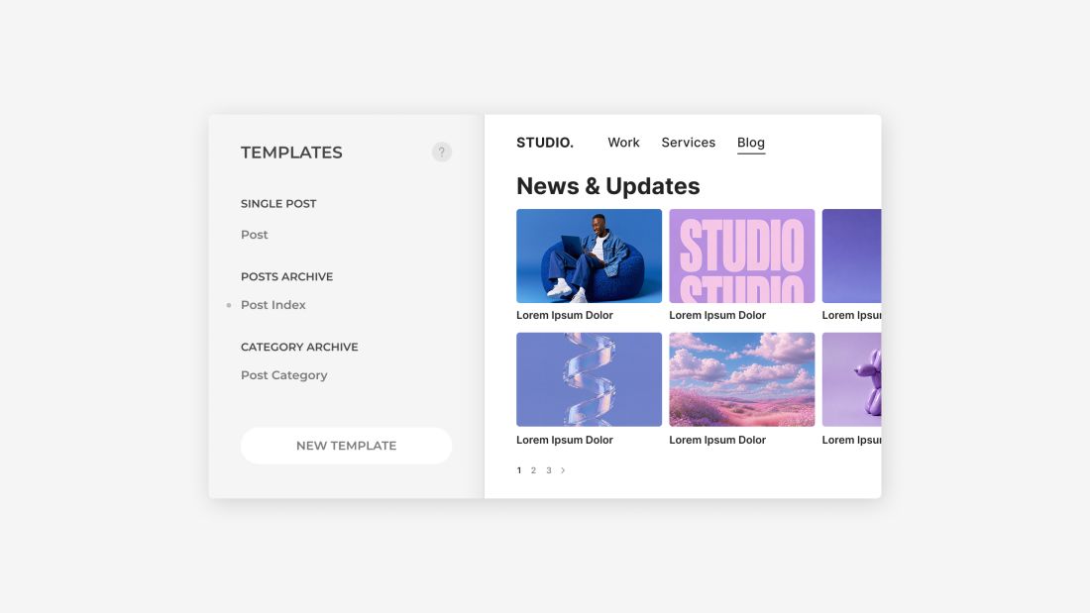Viewport: 1090px width, 613px height.
Task: Open the plain purple gradient thumbnail
Action: [x=851, y=255]
